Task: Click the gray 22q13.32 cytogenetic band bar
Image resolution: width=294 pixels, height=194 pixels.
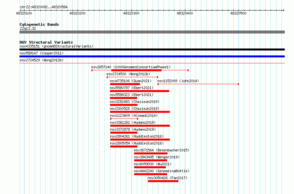Action: [x=152, y=32]
